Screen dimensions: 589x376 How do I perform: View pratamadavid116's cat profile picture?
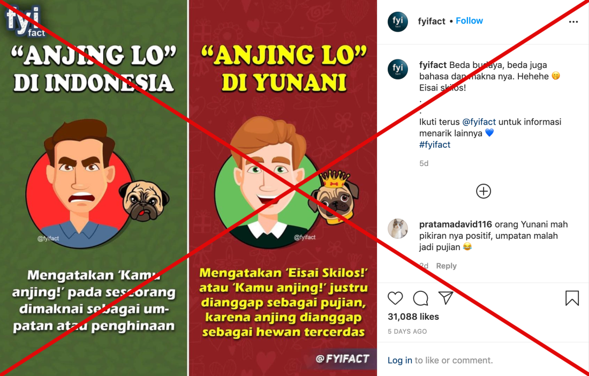(398, 228)
